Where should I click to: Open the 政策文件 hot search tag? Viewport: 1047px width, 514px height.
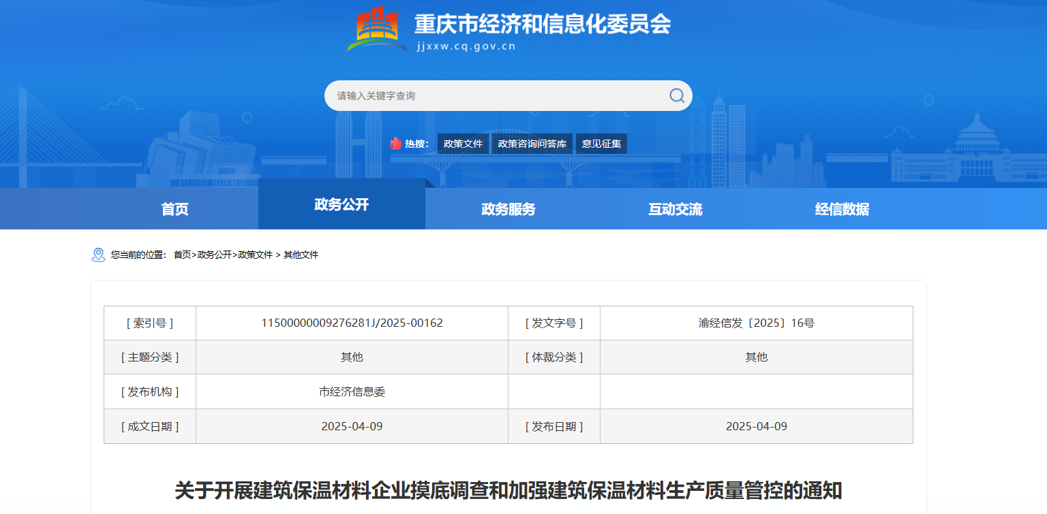pos(463,144)
